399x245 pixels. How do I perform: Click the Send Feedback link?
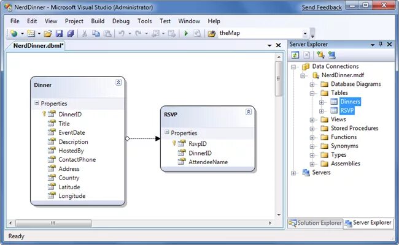point(322,7)
